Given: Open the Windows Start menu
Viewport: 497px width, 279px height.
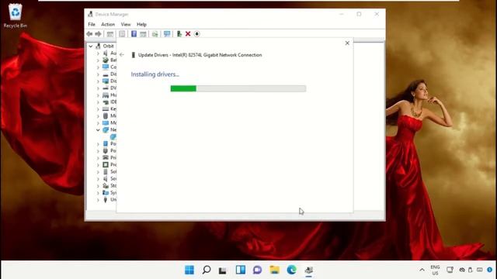Looking at the screenshot, I should pos(189,270).
